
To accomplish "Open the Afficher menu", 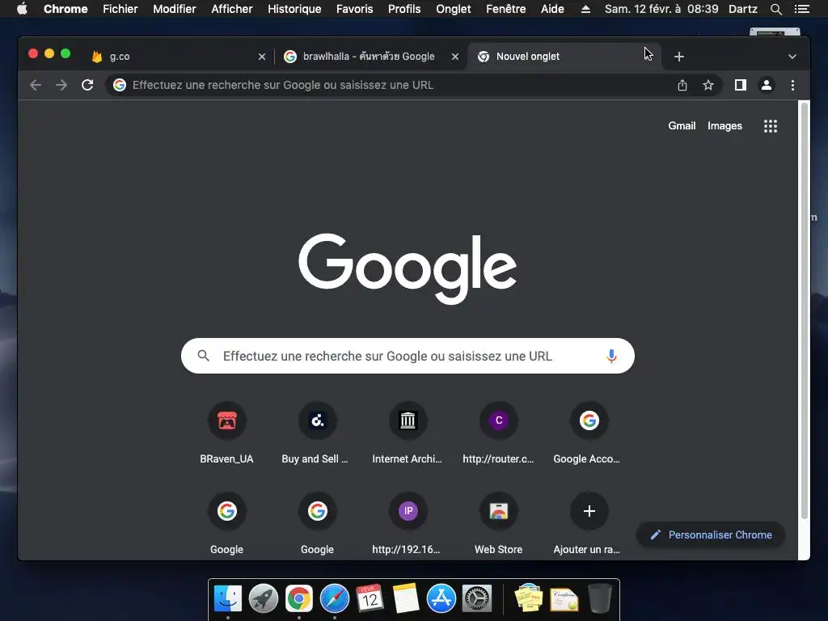I will [232, 9].
